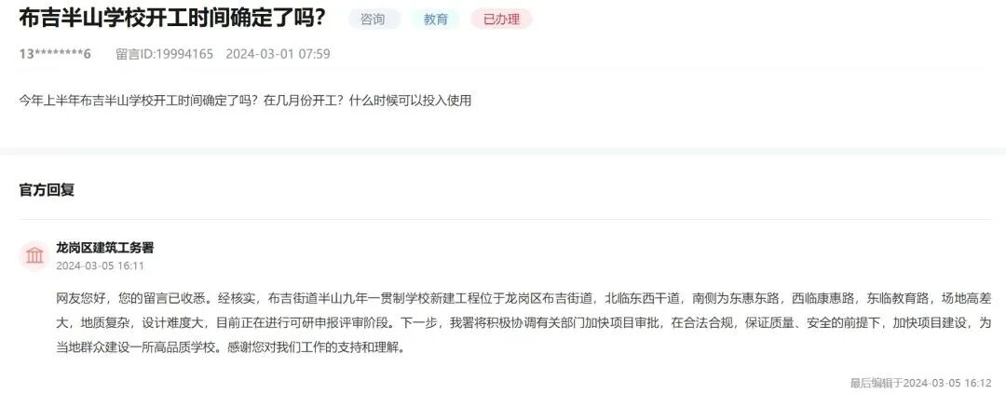
Task: Click the post timestamp 2024-03-01 07:59
Action: coord(278,54)
